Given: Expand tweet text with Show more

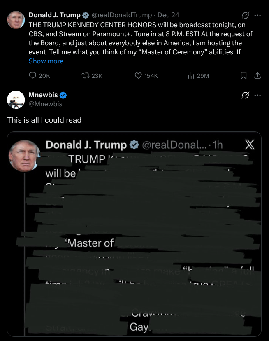Looking at the screenshot, I should click(x=46, y=61).
